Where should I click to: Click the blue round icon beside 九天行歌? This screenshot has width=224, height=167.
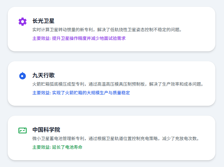point(23,76)
